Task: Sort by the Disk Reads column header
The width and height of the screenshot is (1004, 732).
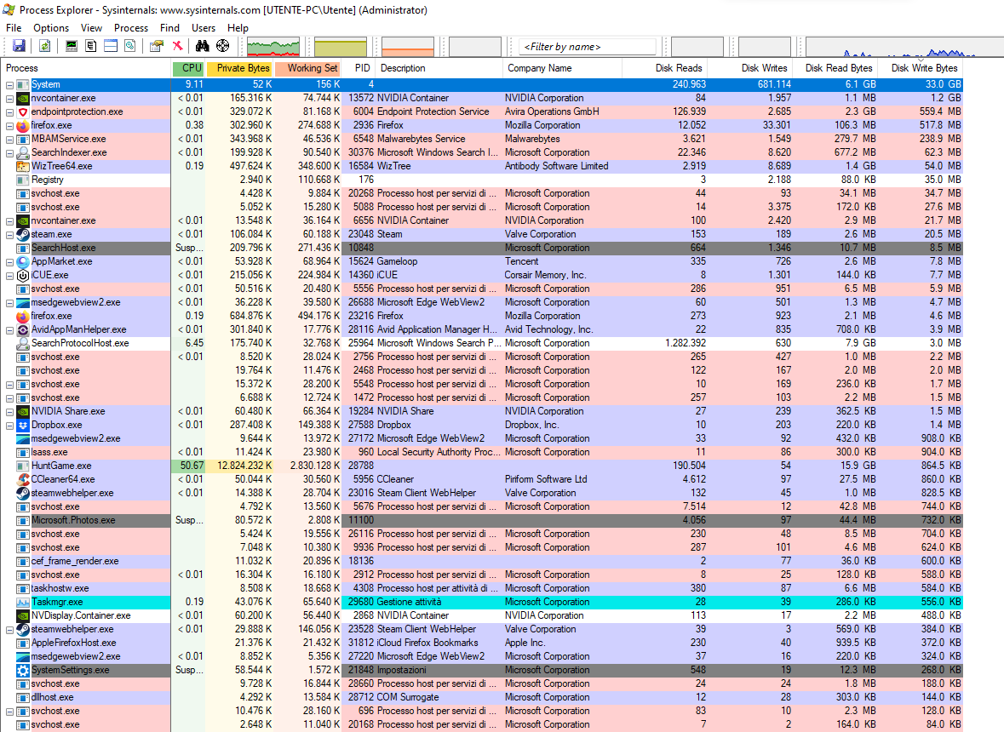Action: pos(664,68)
